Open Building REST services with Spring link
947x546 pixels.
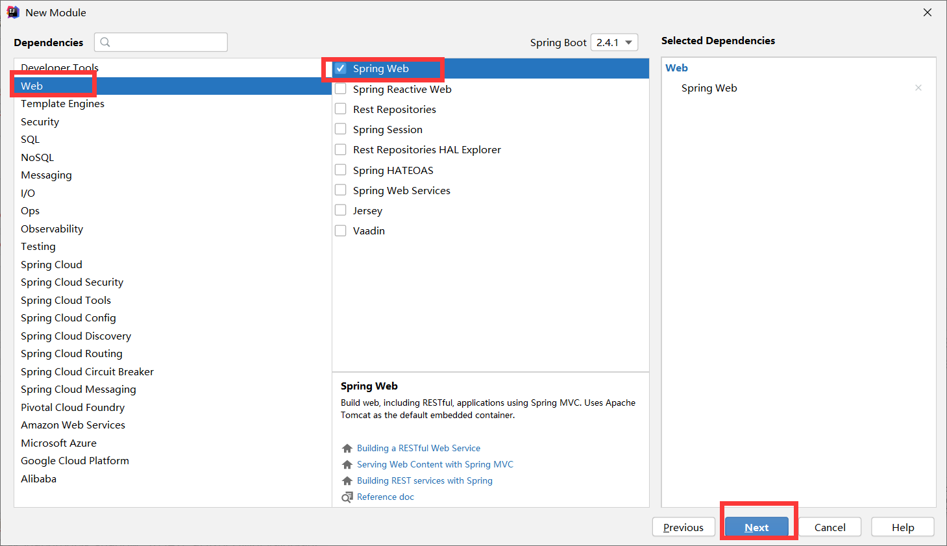pos(424,480)
